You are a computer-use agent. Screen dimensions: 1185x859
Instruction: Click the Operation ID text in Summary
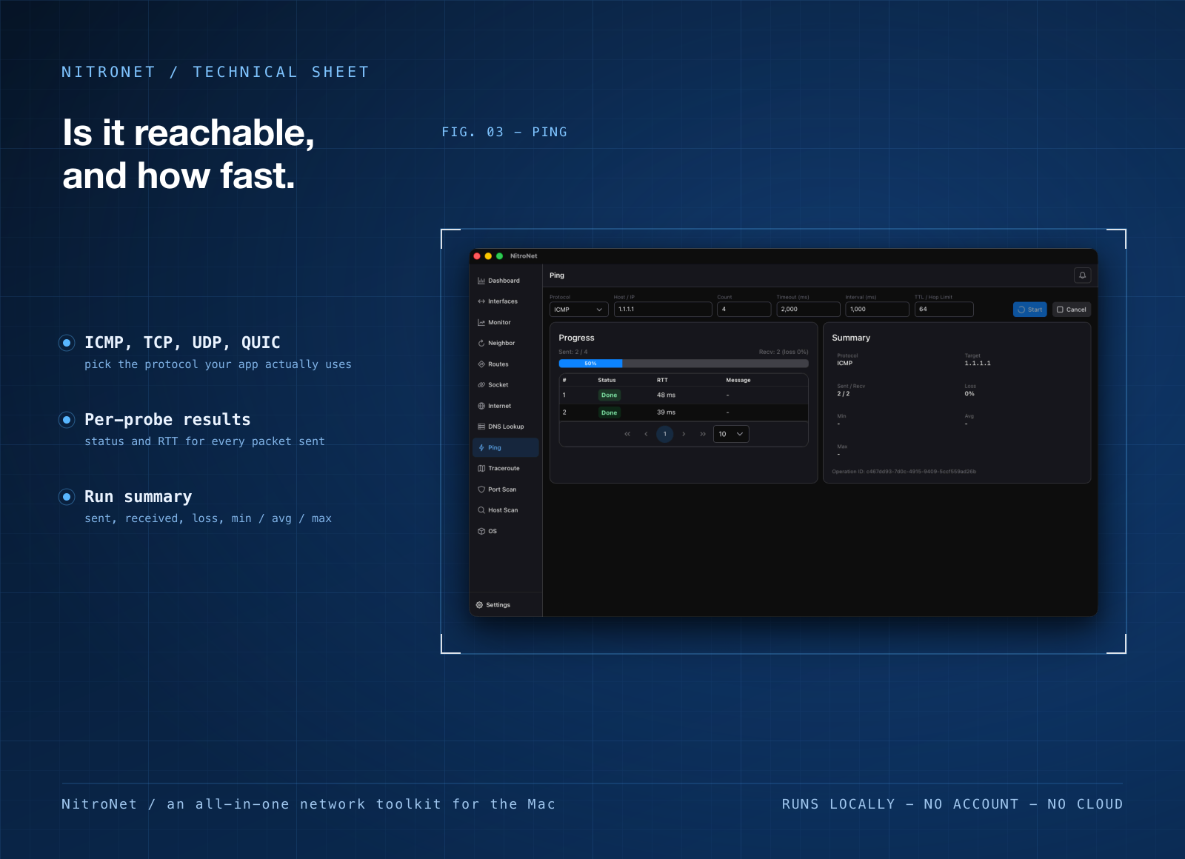click(904, 472)
